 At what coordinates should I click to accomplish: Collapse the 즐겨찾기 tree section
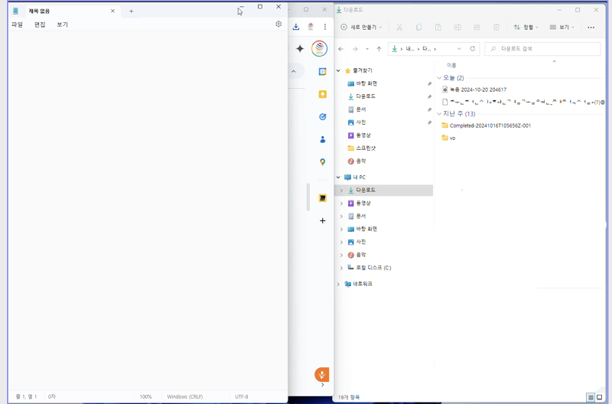pos(338,70)
